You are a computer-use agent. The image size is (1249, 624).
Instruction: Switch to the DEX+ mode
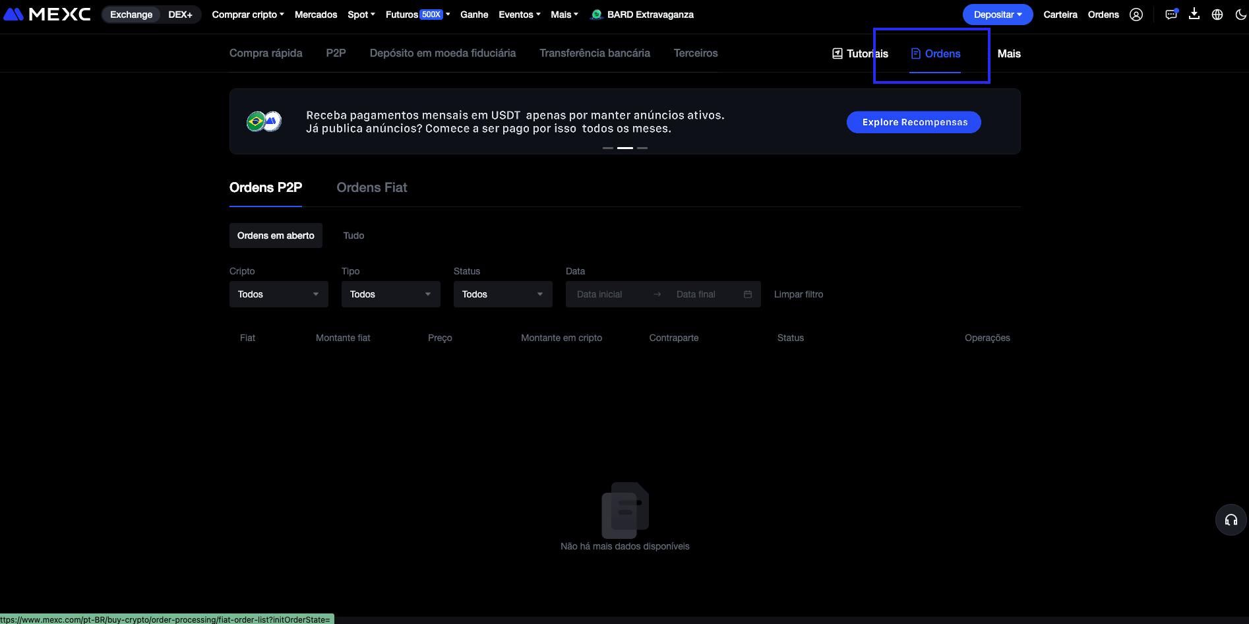(180, 15)
